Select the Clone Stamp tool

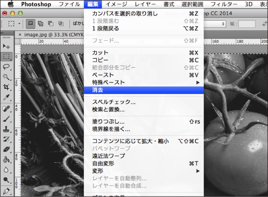coord(6,129)
